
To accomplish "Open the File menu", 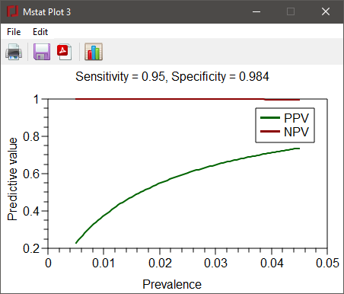I will (x=14, y=32).
